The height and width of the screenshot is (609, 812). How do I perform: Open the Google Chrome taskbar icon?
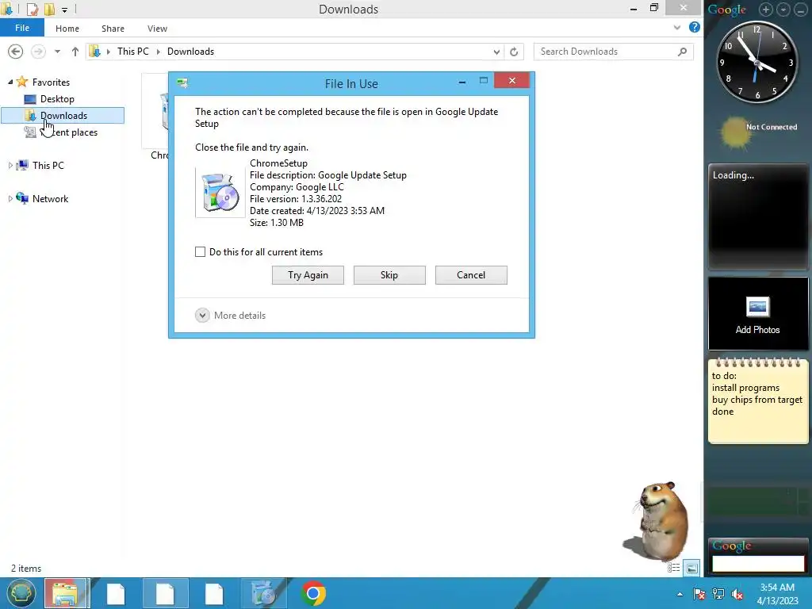point(312,593)
